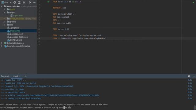Click the nginx.conf file icon
196x110 pixels.
coord(12,16)
